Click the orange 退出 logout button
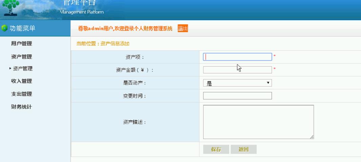Image resolution: width=361 pixels, height=162 pixels. tap(183, 28)
